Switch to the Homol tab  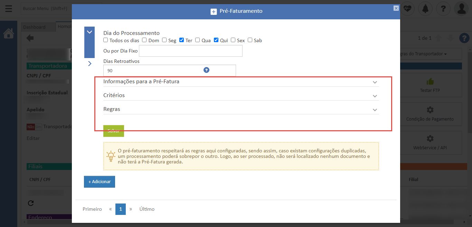64,27
